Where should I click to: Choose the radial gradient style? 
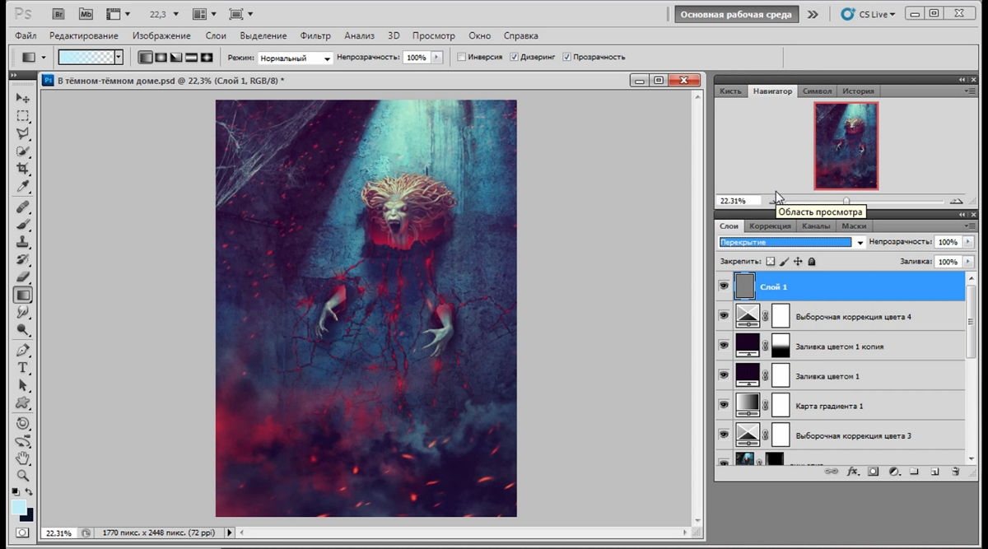161,58
